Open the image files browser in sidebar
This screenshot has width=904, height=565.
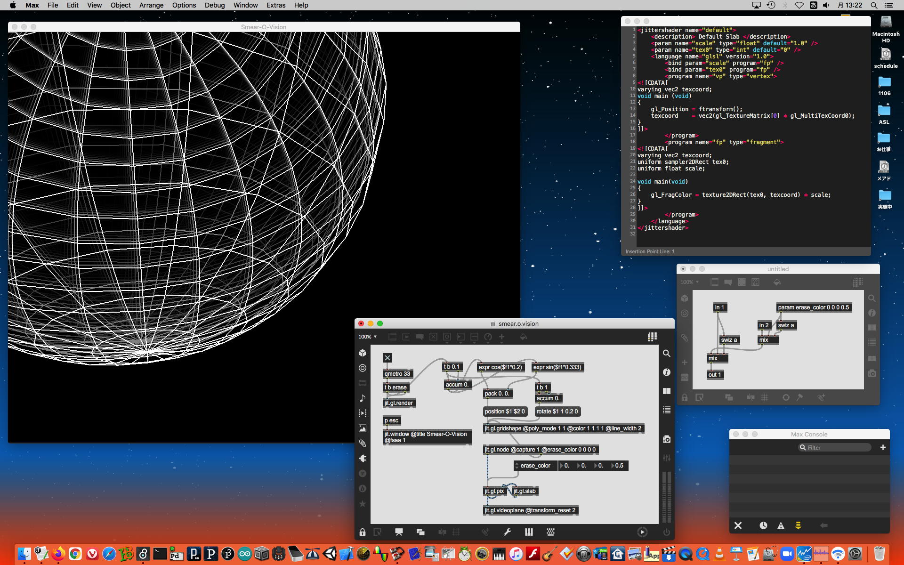coord(363,428)
